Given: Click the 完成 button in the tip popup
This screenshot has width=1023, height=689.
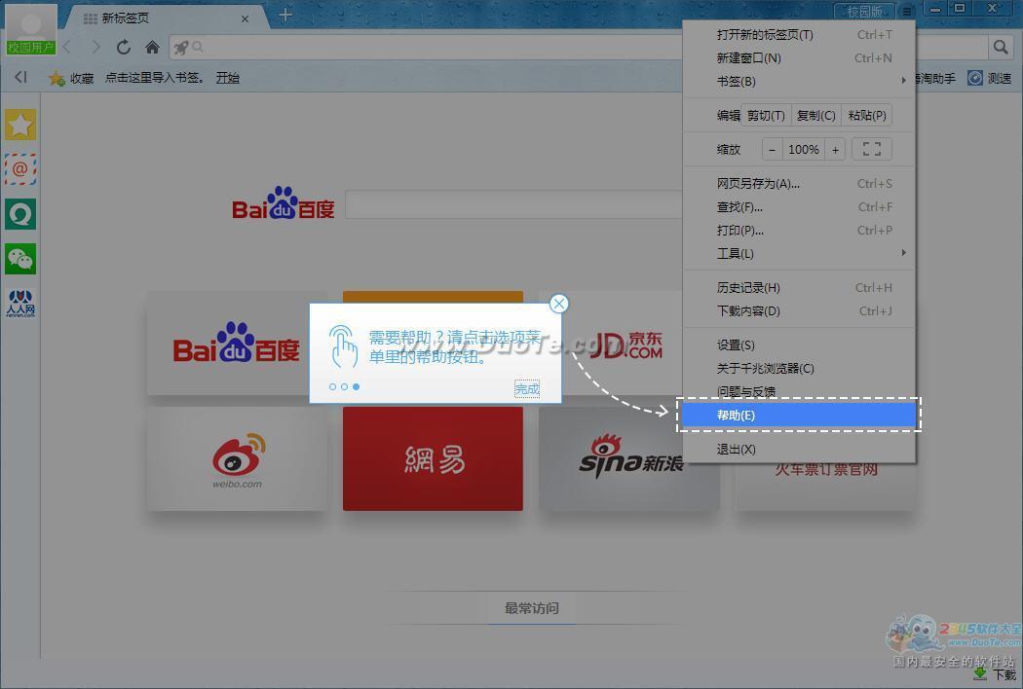Looking at the screenshot, I should pos(526,389).
